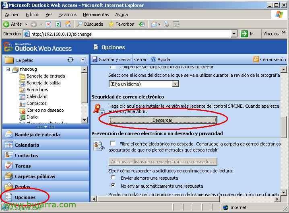Click the Mail toolbar icon

point(154,24)
